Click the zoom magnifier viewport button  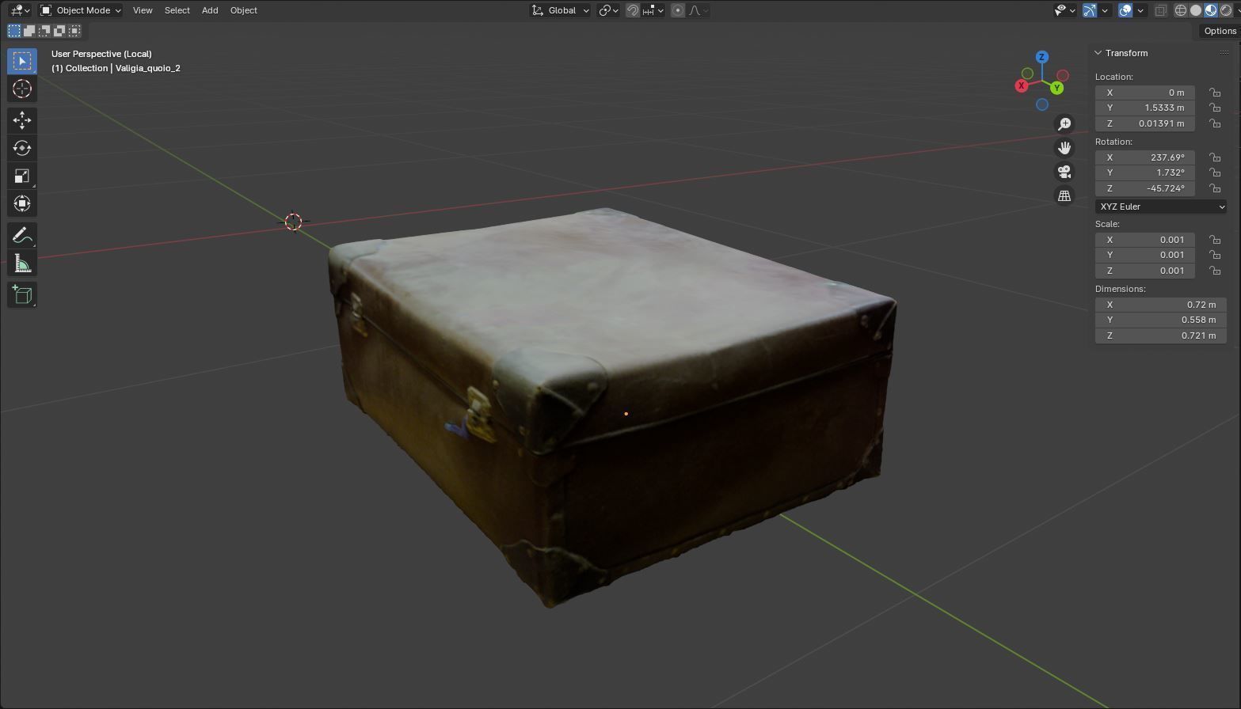click(x=1064, y=123)
